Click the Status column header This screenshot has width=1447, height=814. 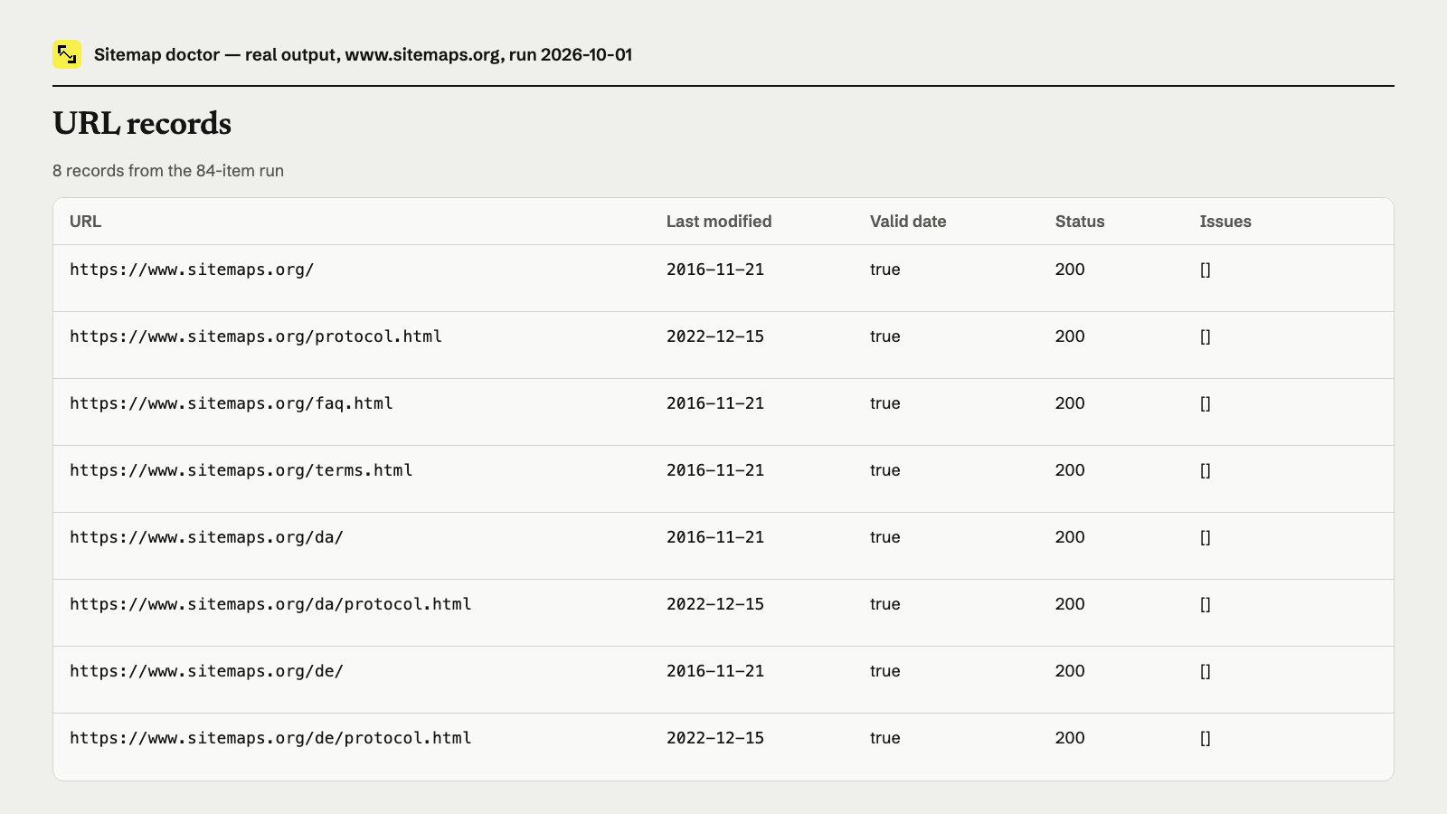click(x=1080, y=222)
